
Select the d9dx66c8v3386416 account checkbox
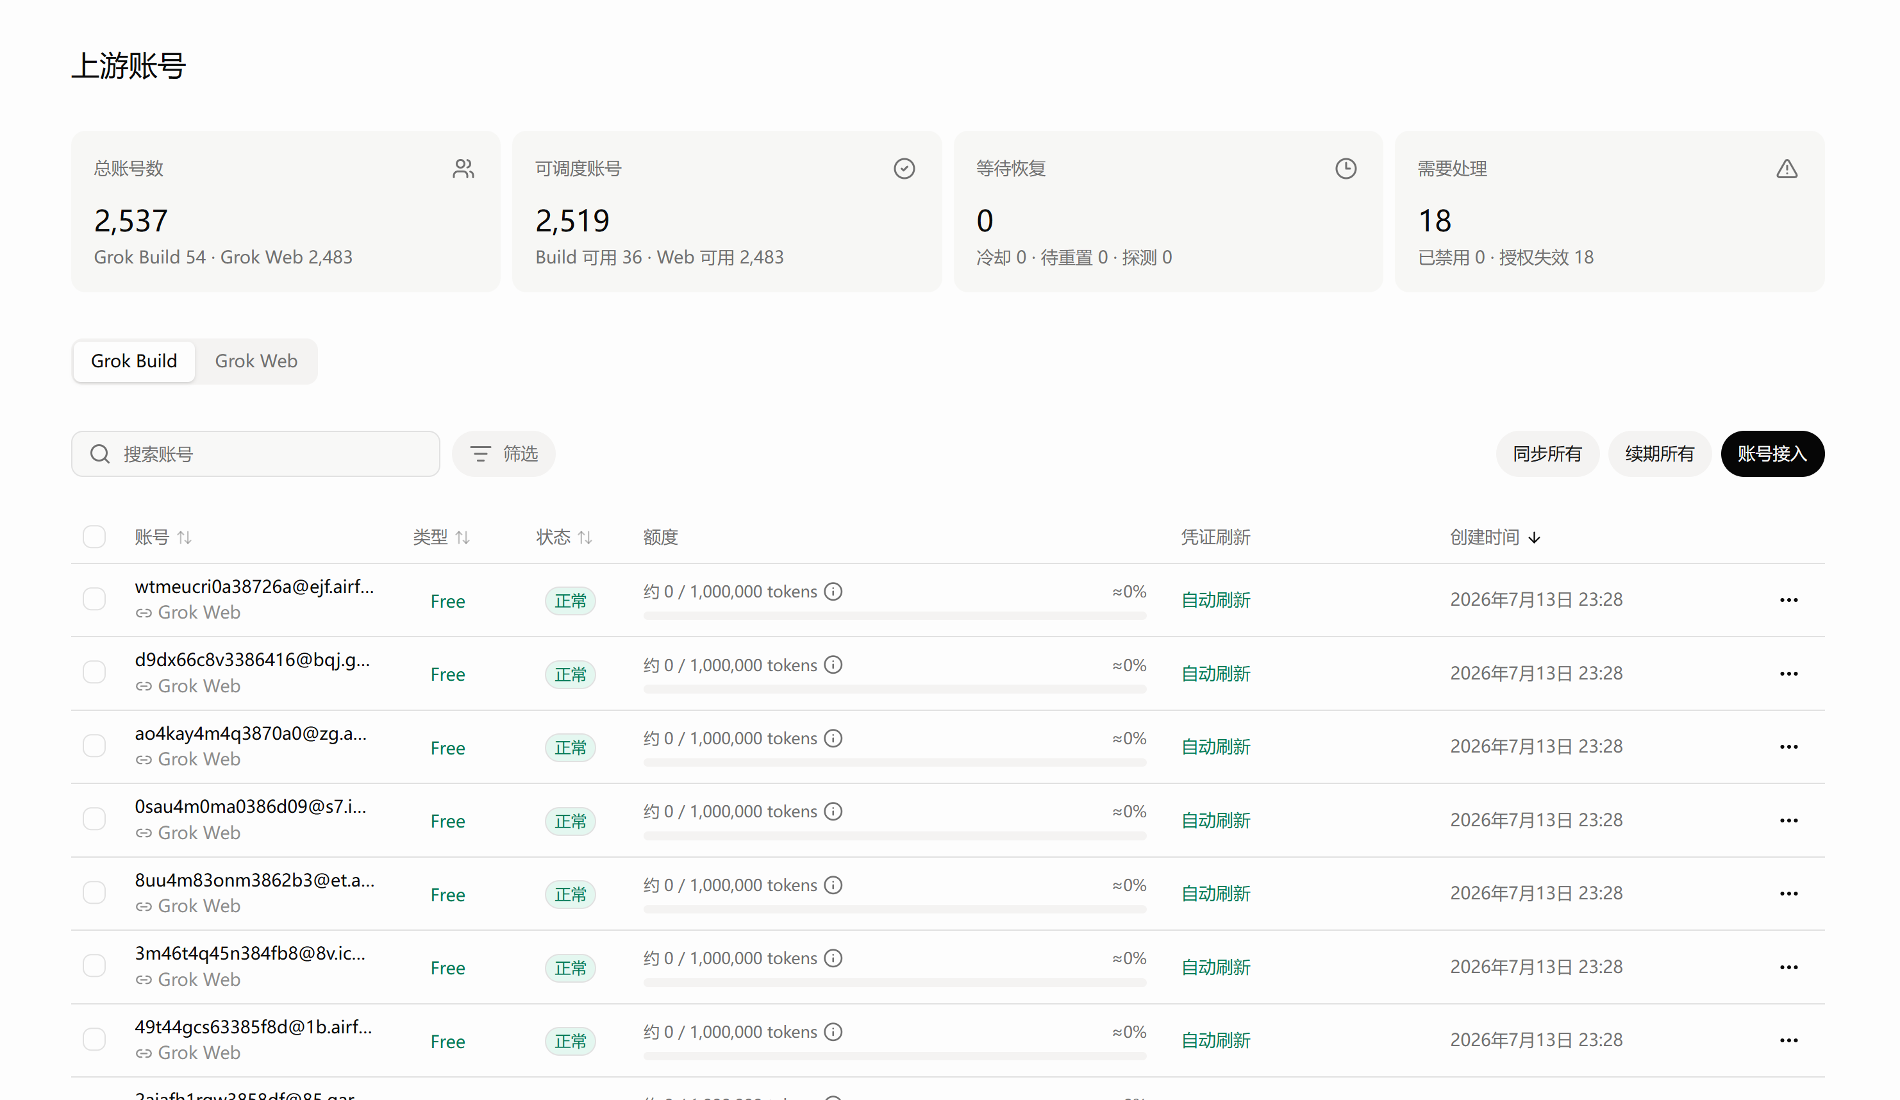tap(94, 672)
